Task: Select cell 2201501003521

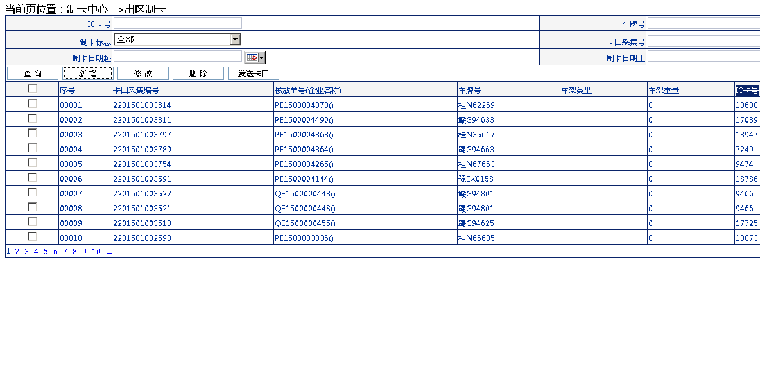Action: click(142, 209)
